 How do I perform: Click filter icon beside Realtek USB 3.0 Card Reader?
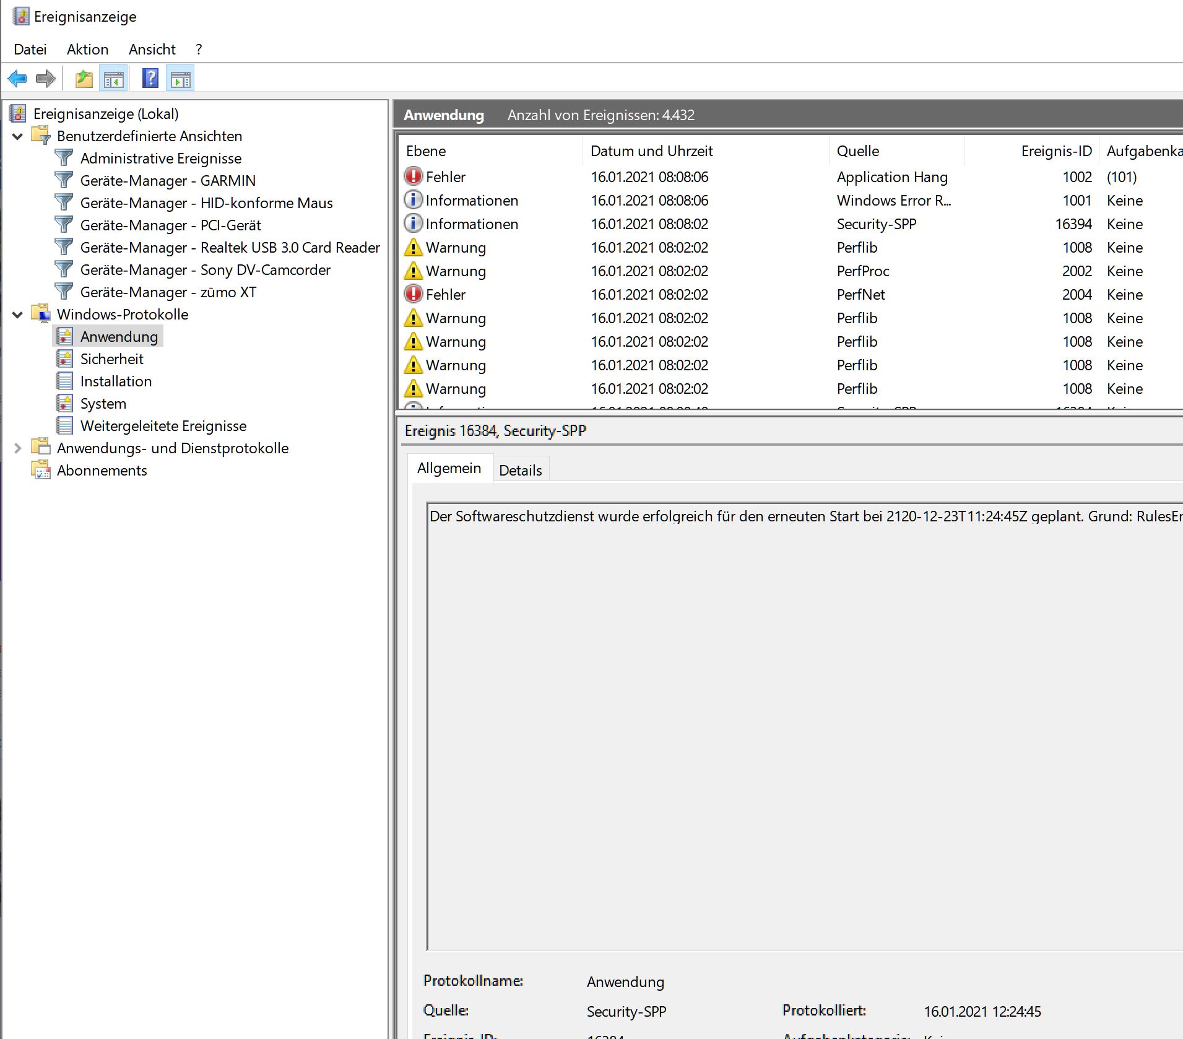click(64, 247)
